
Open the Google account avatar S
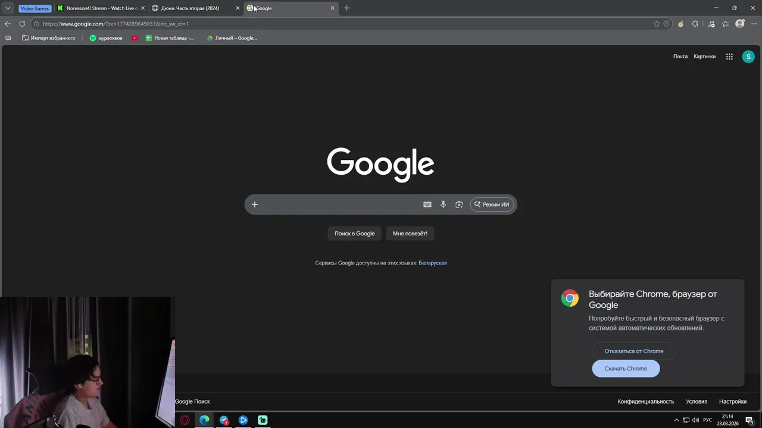(x=748, y=56)
